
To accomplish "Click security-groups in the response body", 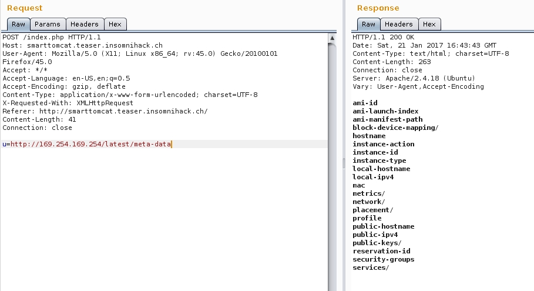I will [x=384, y=259].
